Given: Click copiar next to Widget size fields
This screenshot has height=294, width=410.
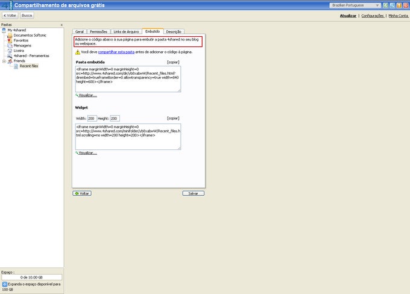Looking at the screenshot, I should coord(173,119).
